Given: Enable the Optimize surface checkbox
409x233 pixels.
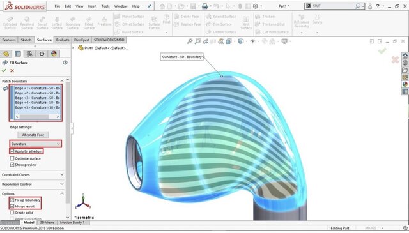Looking at the screenshot, I should click(x=12, y=158).
